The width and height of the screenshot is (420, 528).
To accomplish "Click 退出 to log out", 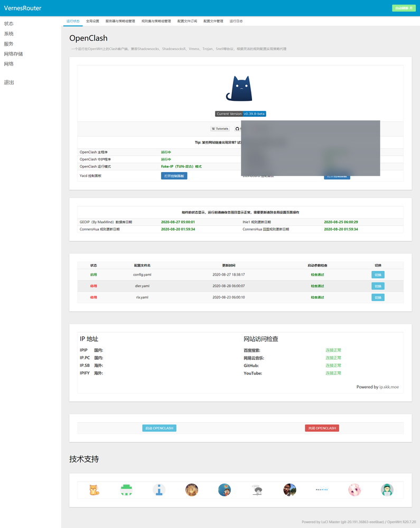I will click(x=9, y=82).
